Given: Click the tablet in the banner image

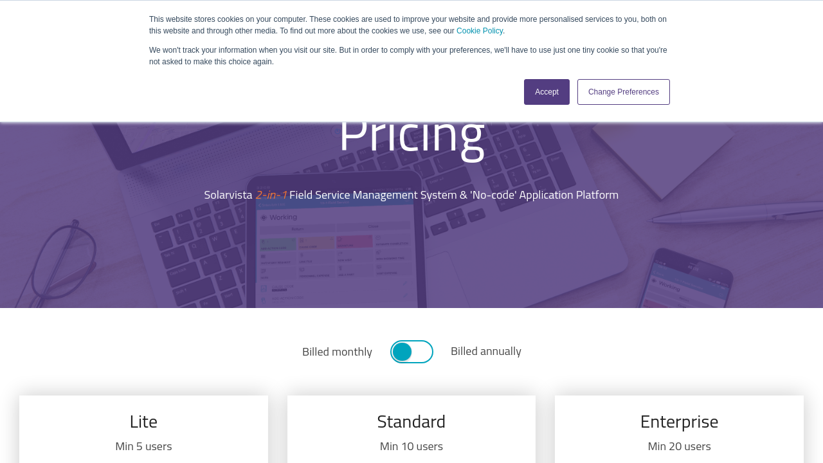Looking at the screenshot, I should click(x=336, y=257).
